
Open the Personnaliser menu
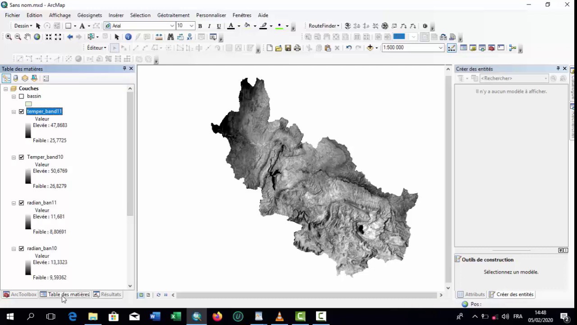click(x=211, y=15)
